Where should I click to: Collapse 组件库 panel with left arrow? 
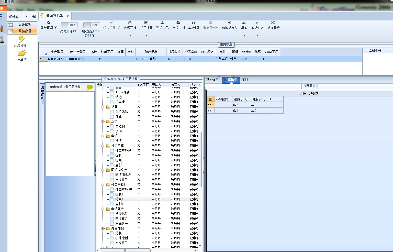pyautogui.click(x=27, y=16)
